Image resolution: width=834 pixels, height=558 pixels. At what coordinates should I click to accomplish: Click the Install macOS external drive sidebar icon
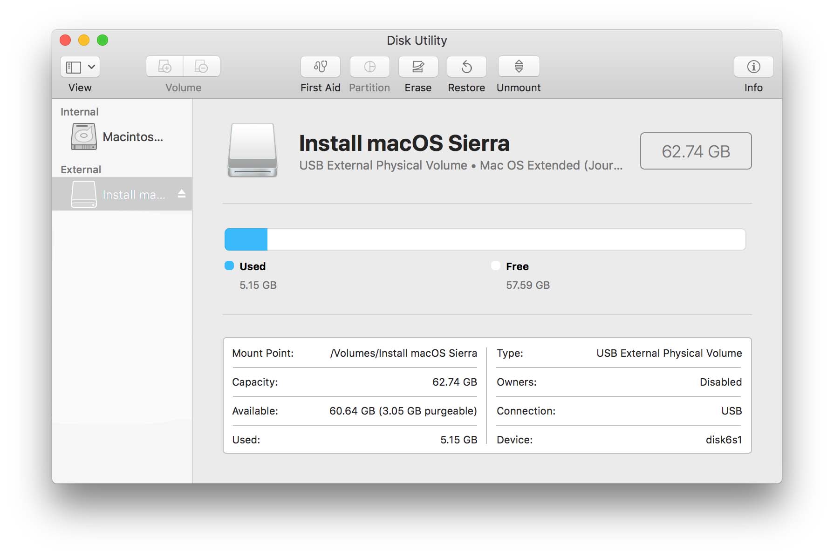84,194
